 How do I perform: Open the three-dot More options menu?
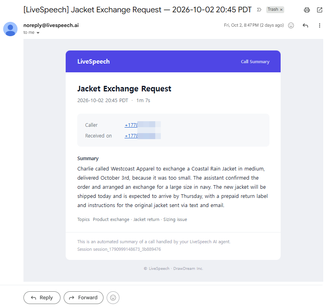pos(319,25)
